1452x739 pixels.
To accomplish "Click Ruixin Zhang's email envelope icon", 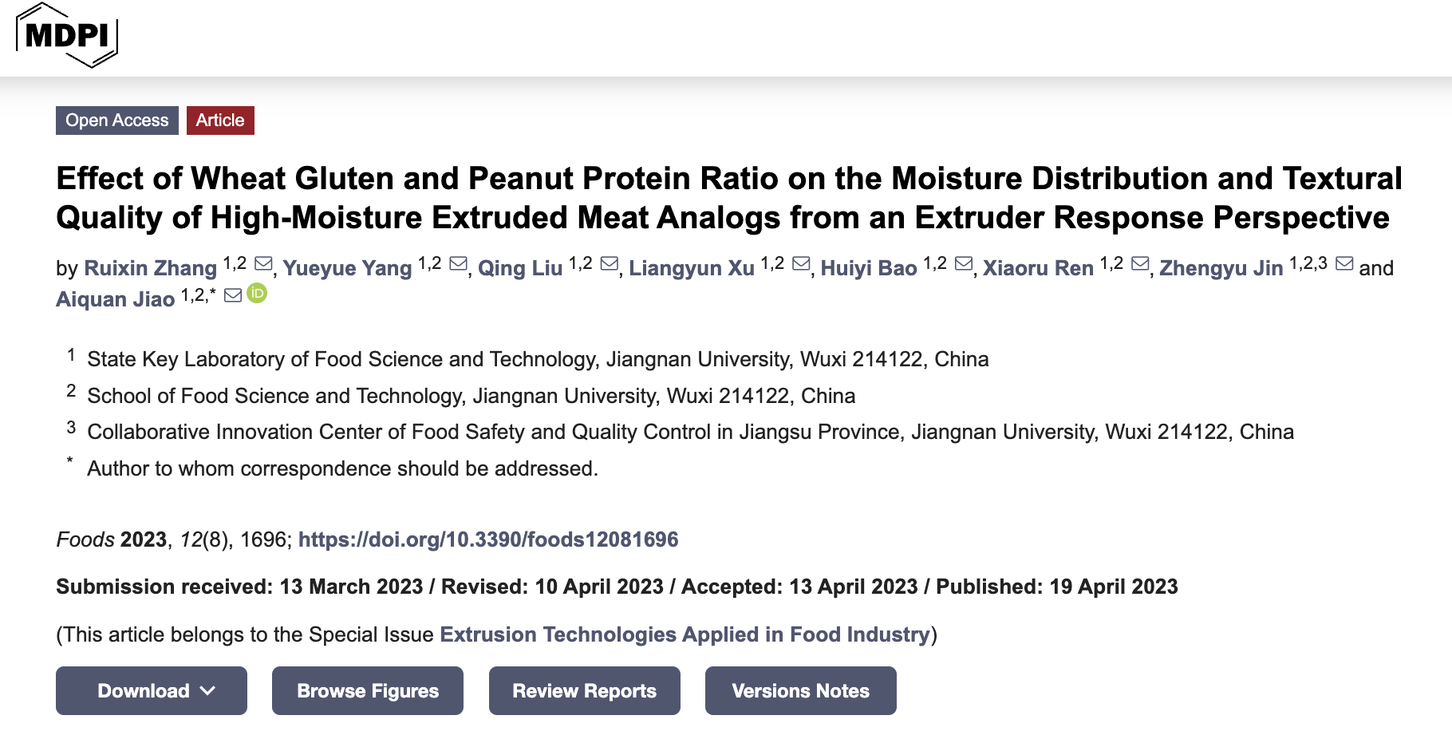I will [263, 263].
